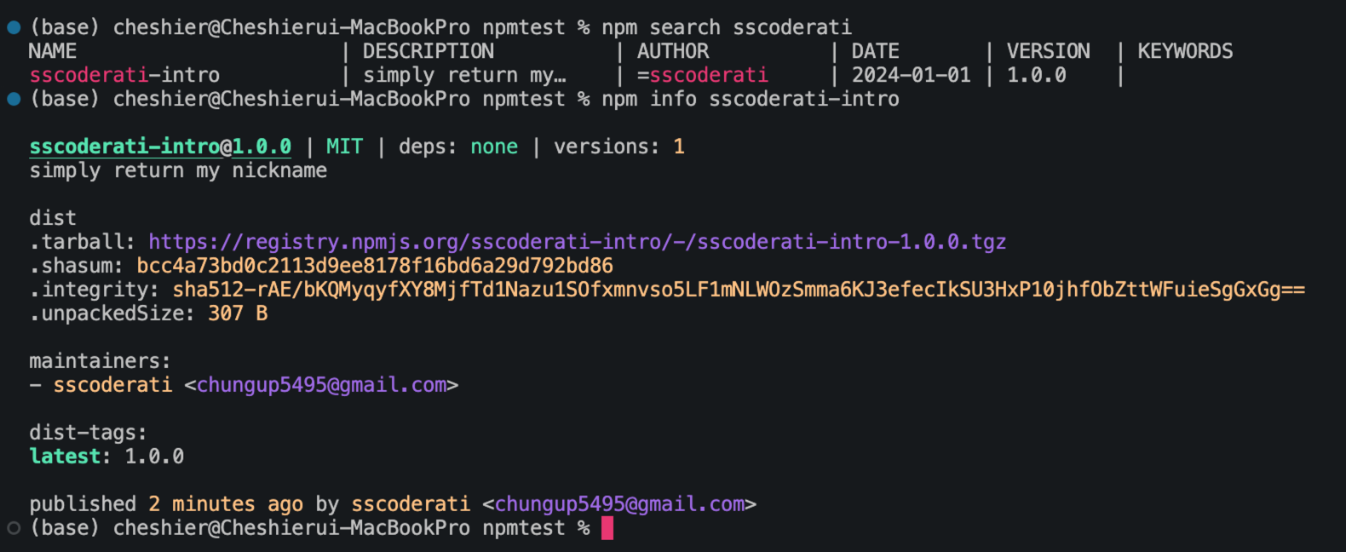Click the 2024-01-01 date value
The height and width of the screenshot is (552, 1346).
click(x=911, y=75)
